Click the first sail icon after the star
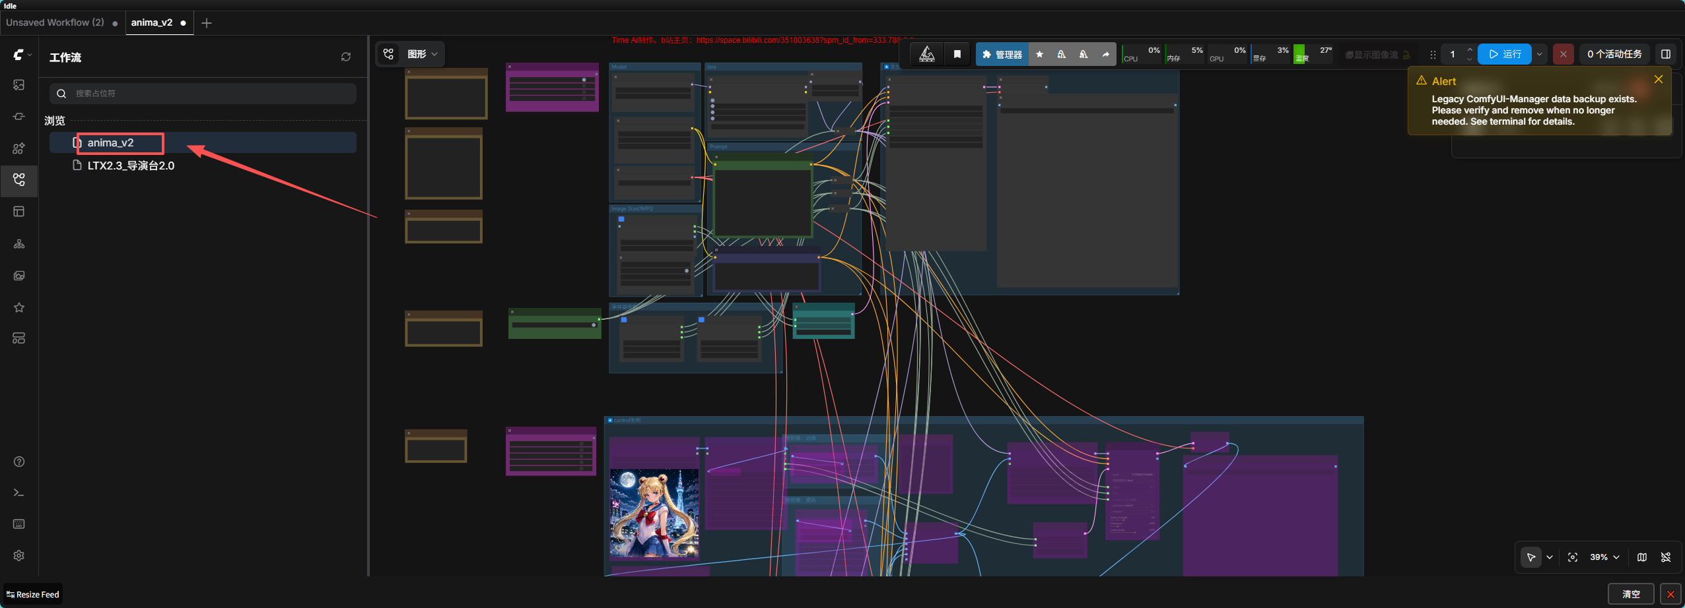 tap(1062, 54)
